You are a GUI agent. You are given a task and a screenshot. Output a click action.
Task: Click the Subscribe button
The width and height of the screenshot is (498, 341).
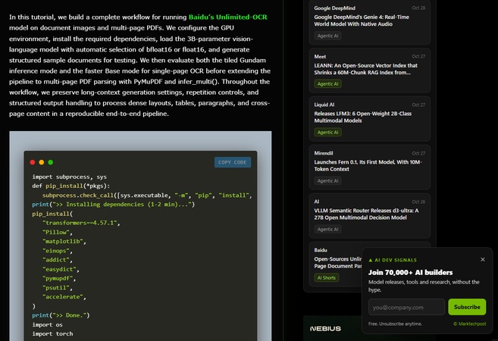point(467,307)
